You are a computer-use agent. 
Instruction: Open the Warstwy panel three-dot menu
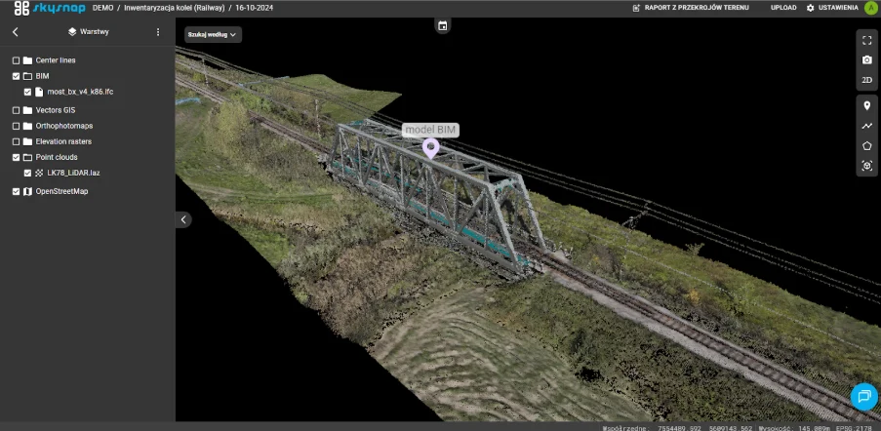pyautogui.click(x=158, y=32)
